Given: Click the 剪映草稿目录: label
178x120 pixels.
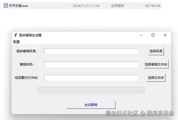Looking at the screenshot, I should [26, 51].
